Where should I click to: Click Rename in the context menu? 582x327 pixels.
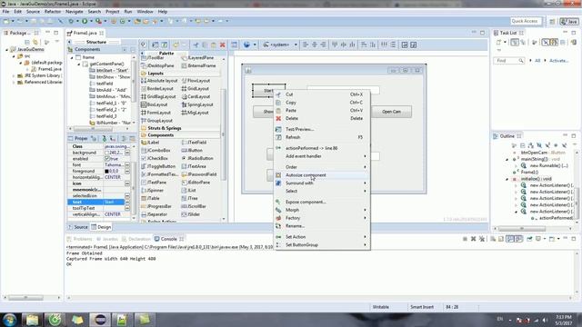pyautogui.click(x=322, y=226)
